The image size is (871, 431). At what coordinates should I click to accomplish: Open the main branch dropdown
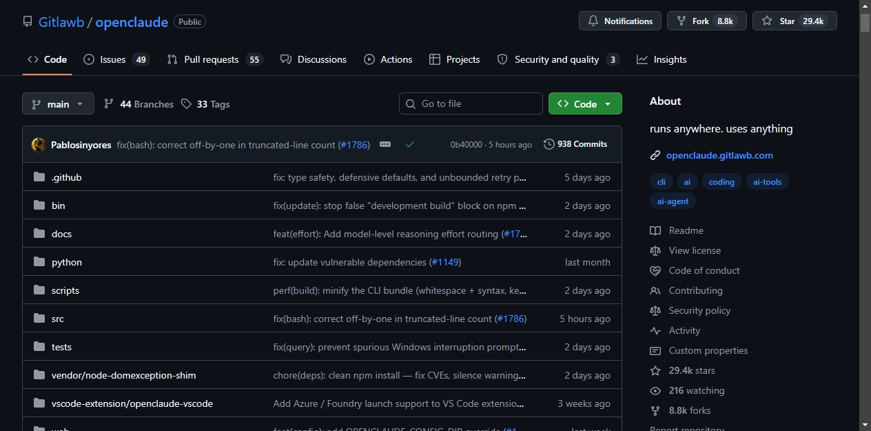(x=58, y=103)
